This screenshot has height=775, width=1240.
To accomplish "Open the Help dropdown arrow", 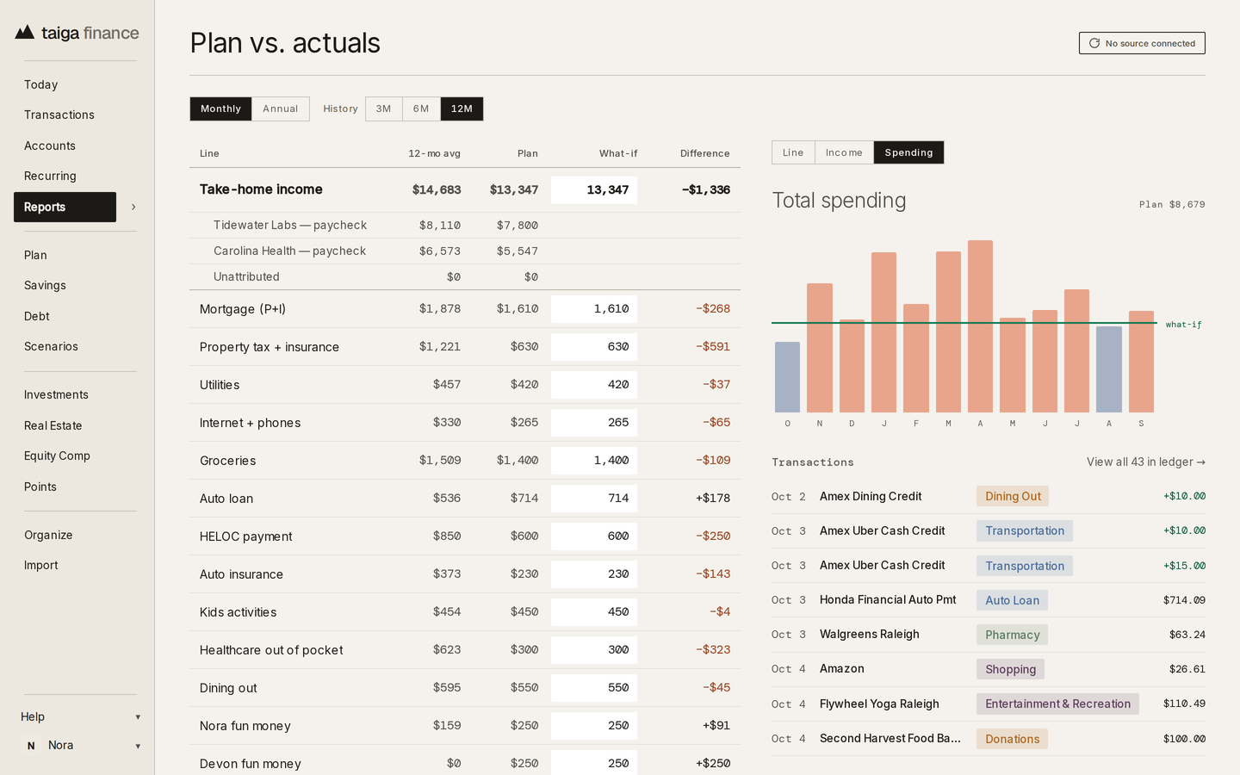I will click(x=138, y=717).
